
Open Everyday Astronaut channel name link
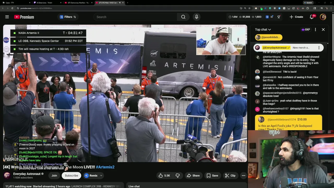(27, 174)
